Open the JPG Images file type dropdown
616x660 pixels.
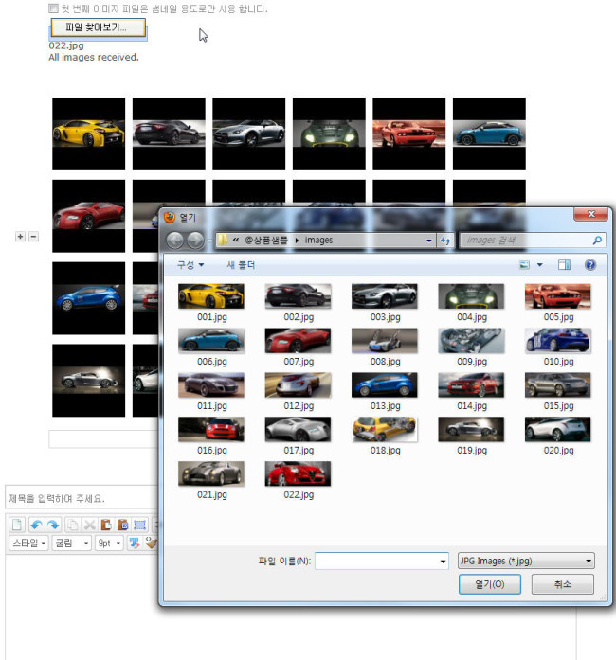[525, 561]
